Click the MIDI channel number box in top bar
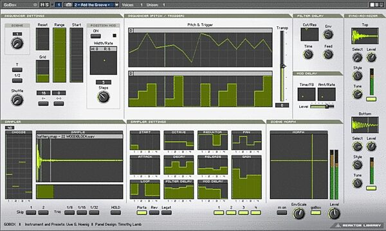Screen dimensions: 386x231 click(x=59, y=4)
